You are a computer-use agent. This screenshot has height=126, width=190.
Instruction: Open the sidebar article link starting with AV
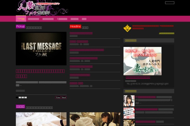(146, 97)
